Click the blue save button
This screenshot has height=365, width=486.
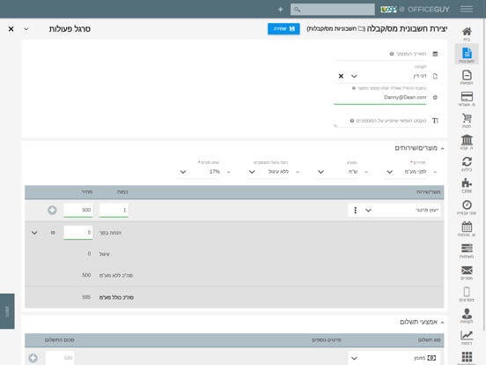(x=283, y=28)
